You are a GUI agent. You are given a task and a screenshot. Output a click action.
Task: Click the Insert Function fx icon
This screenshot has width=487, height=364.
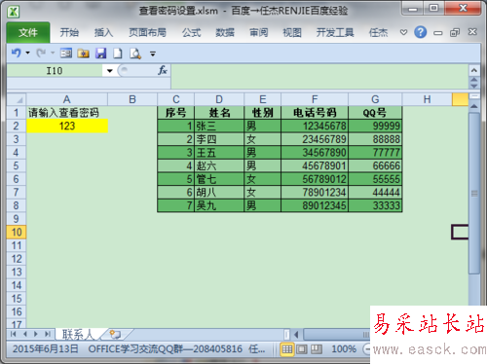coord(163,70)
